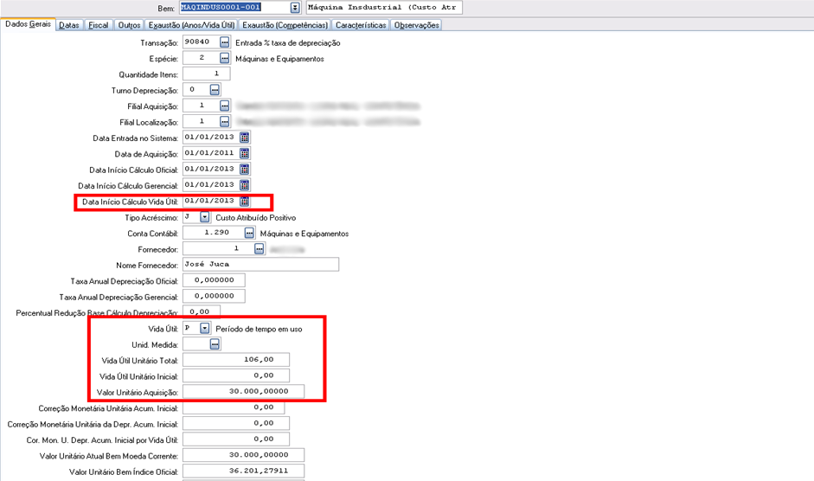Click the Filial Aquisição input field
The width and height of the screenshot is (814, 481).
coord(202,106)
